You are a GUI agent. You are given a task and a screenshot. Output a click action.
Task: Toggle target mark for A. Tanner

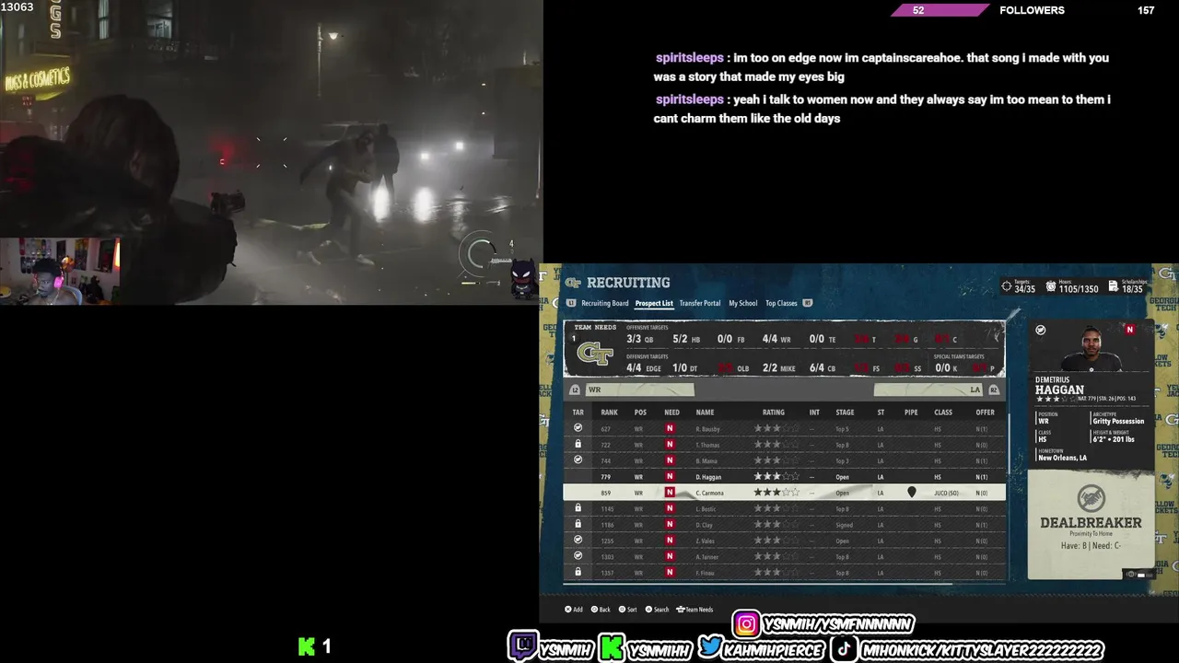click(578, 556)
